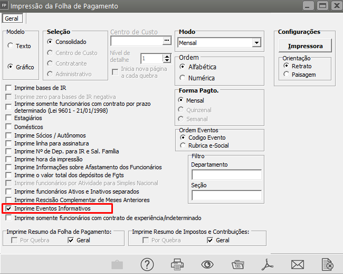Click the browse ellipsis button for Centro de Custo
The width and height of the screenshot is (343, 274).
(167, 41)
